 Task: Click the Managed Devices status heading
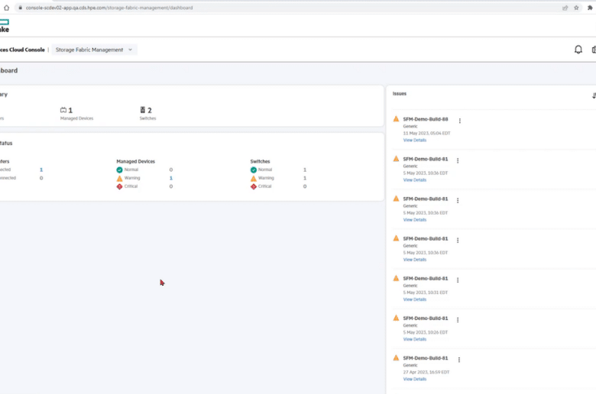pos(136,161)
